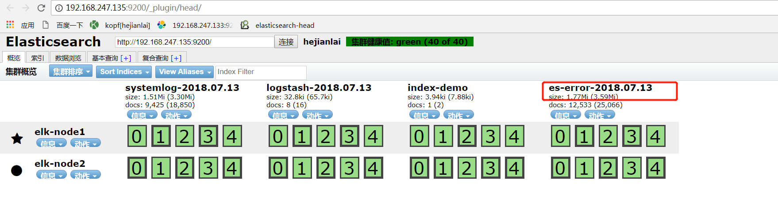Open the Chrome apps grid bookmark
This screenshot has width=778, height=218.
pos(10,25)
